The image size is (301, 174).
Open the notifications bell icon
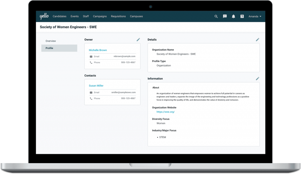233,16
